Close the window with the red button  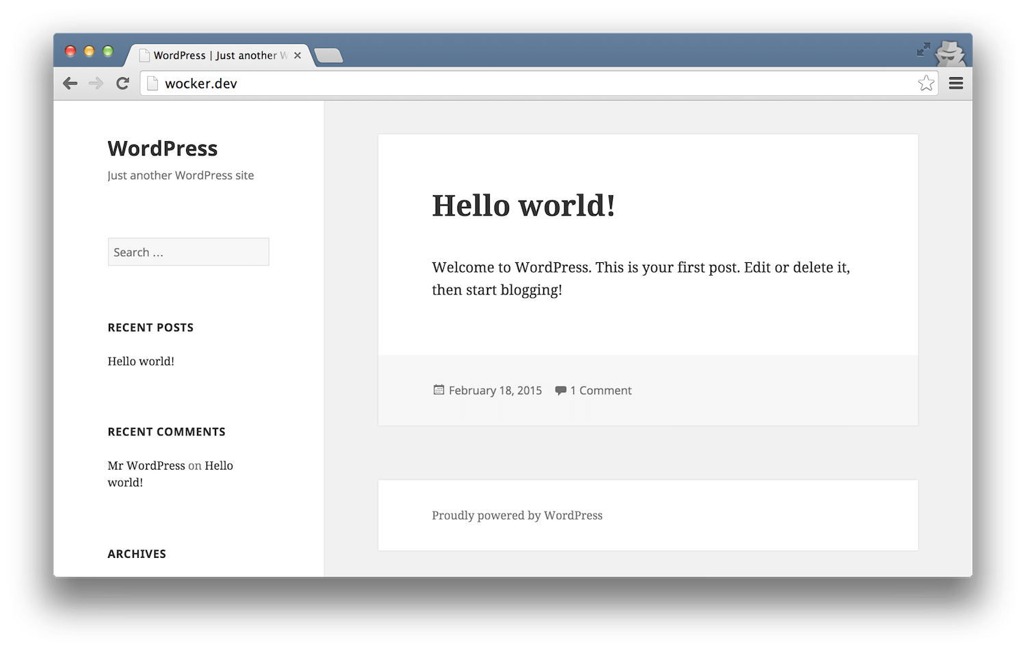click(x=70, y=51)
